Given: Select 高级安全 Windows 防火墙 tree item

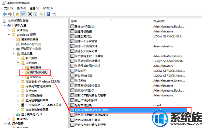Looking at the screenshot, I should 43,82.
